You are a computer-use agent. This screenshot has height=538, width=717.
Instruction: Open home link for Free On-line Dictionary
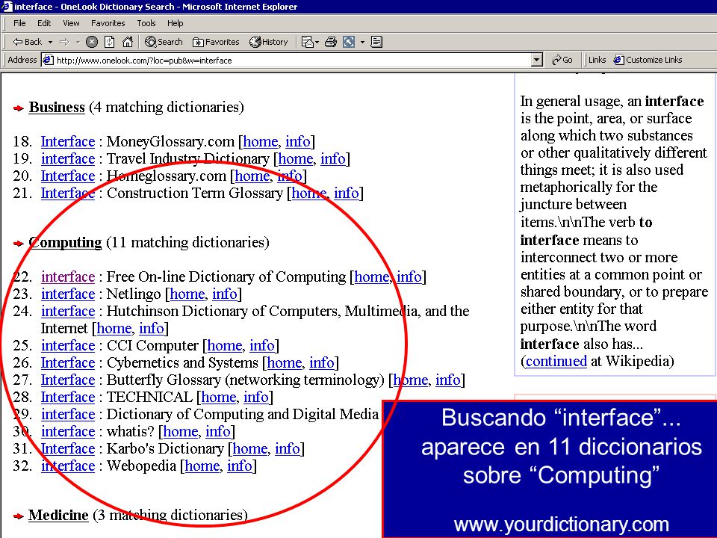click(x=372, y=276)
